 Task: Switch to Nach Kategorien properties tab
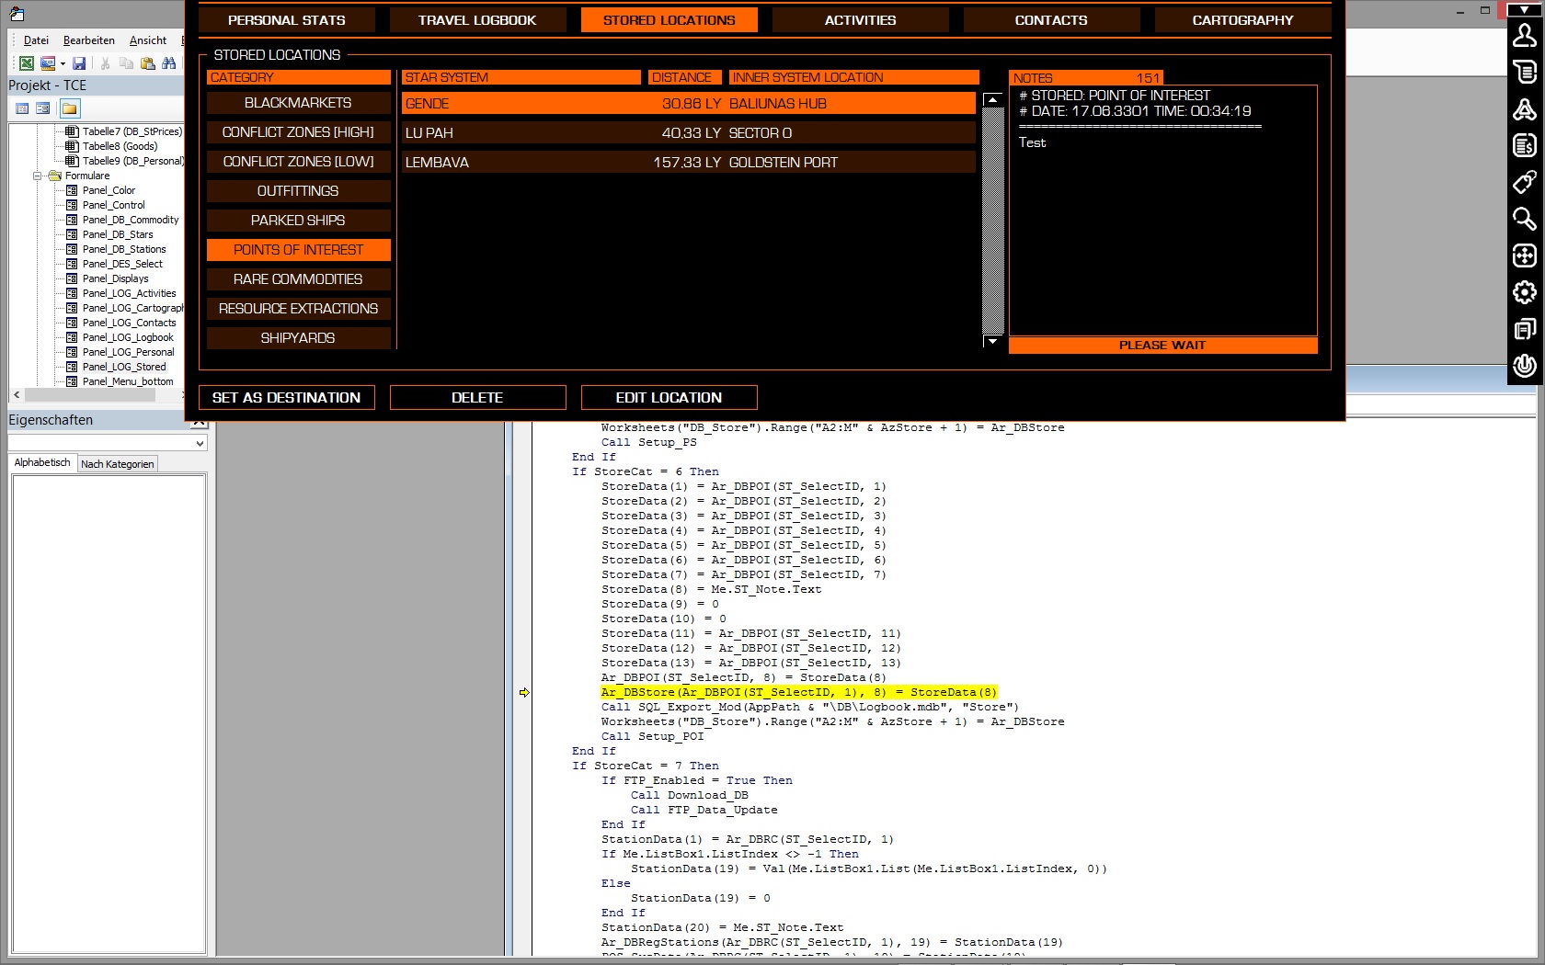pyautogui.click(x=118, y=464)
